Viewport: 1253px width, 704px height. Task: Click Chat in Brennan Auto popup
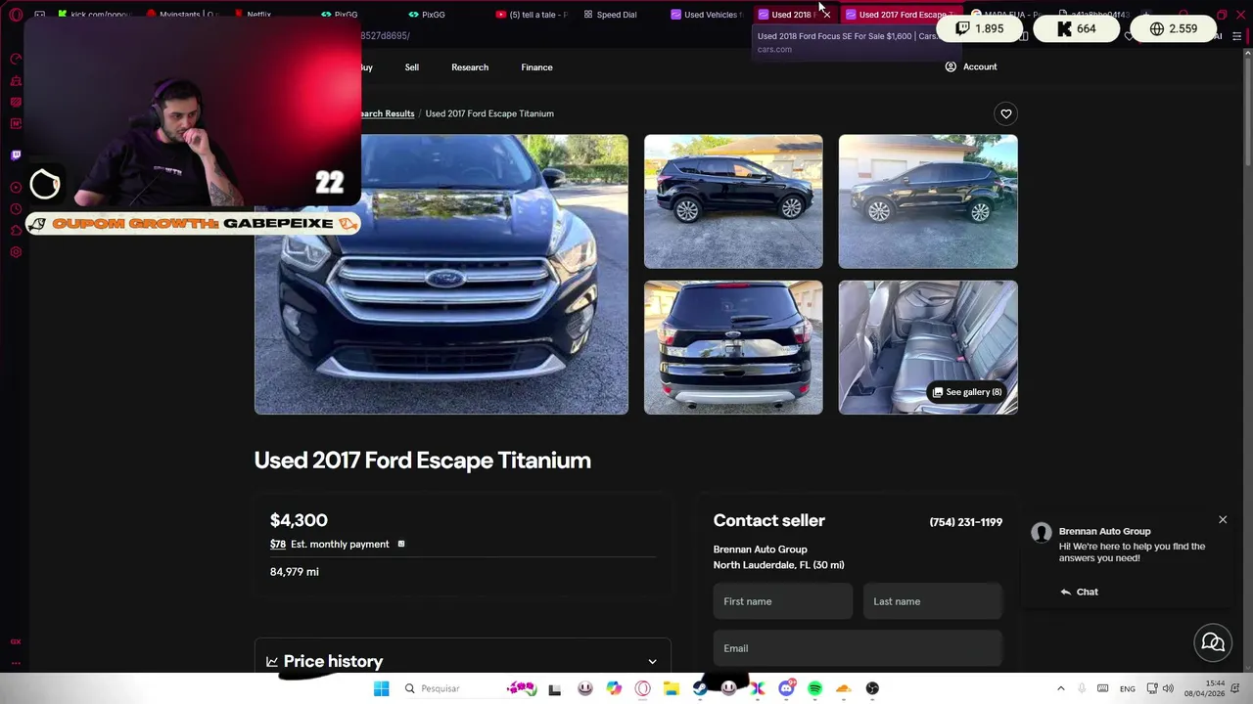[1079, 592]
